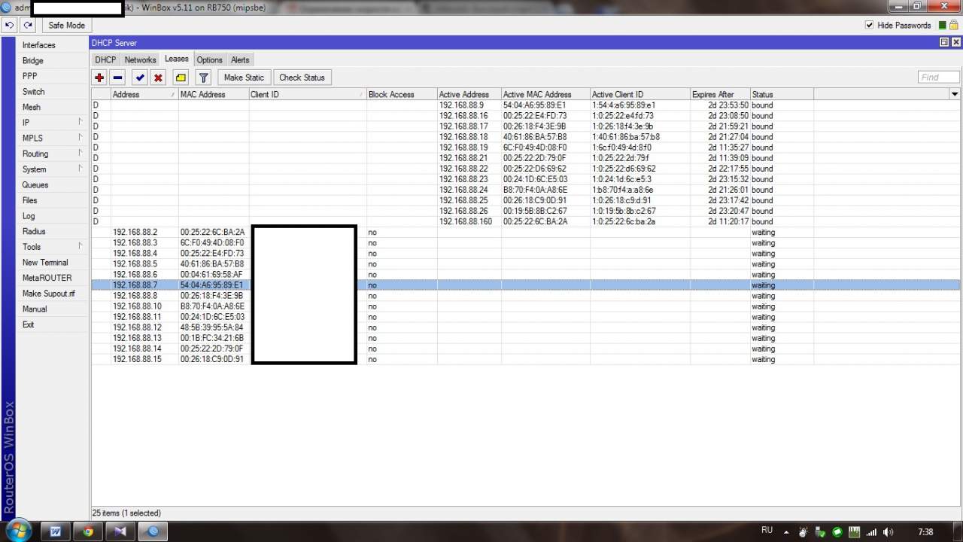Click the Make Static button
The height and width of the screenshot is (542, 963).
pos(244,78)
